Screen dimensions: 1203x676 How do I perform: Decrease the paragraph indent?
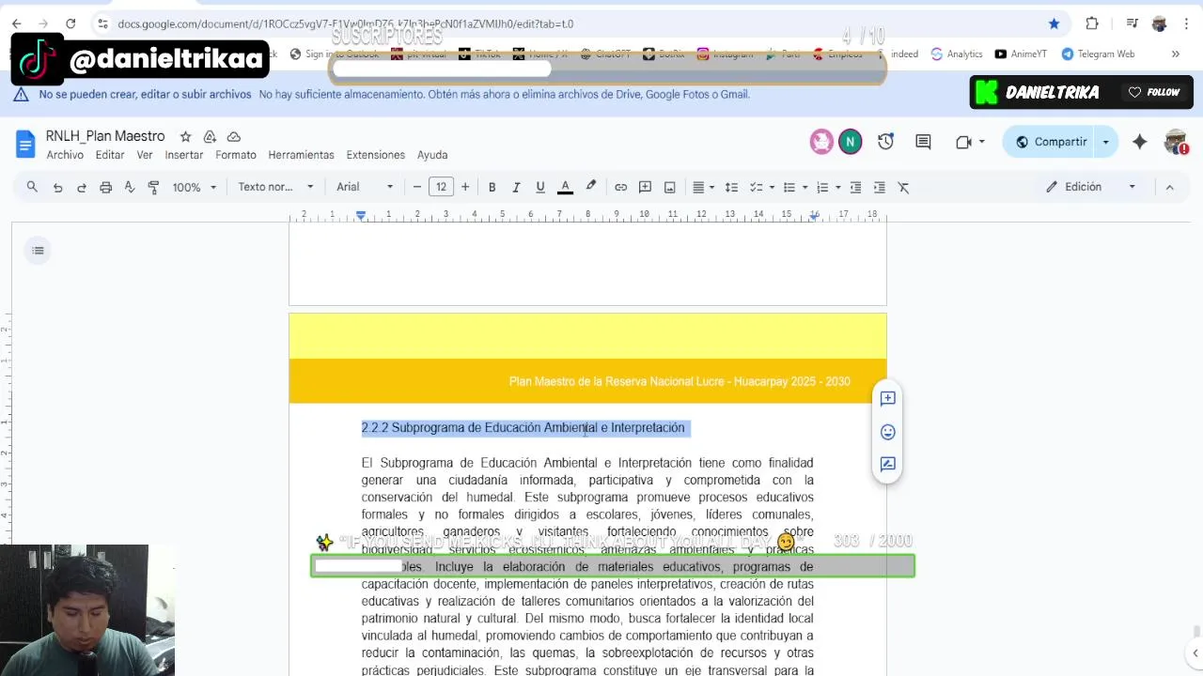coord(855,187)
